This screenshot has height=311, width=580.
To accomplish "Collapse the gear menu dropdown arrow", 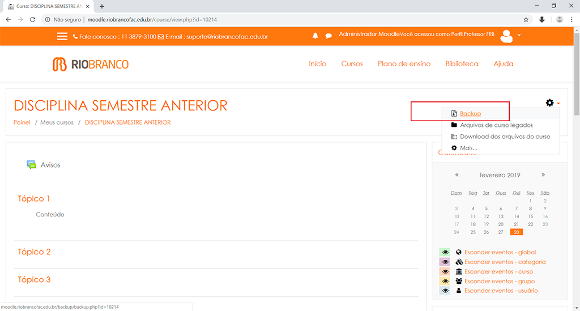I will pos(558,103).
